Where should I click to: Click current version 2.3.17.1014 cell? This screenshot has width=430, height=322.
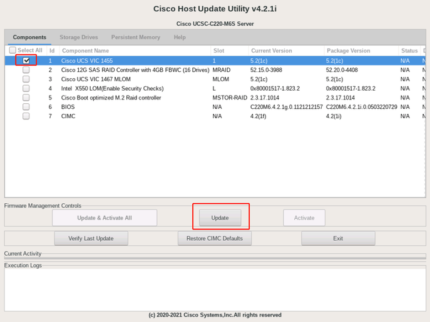pos(265,98)
